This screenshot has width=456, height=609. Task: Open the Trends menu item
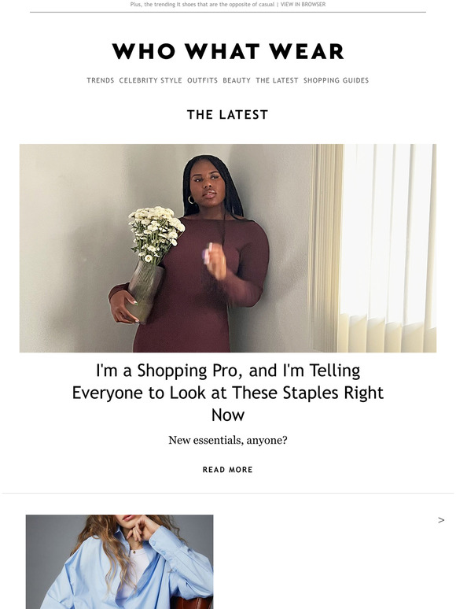click(x=101, y=80)
